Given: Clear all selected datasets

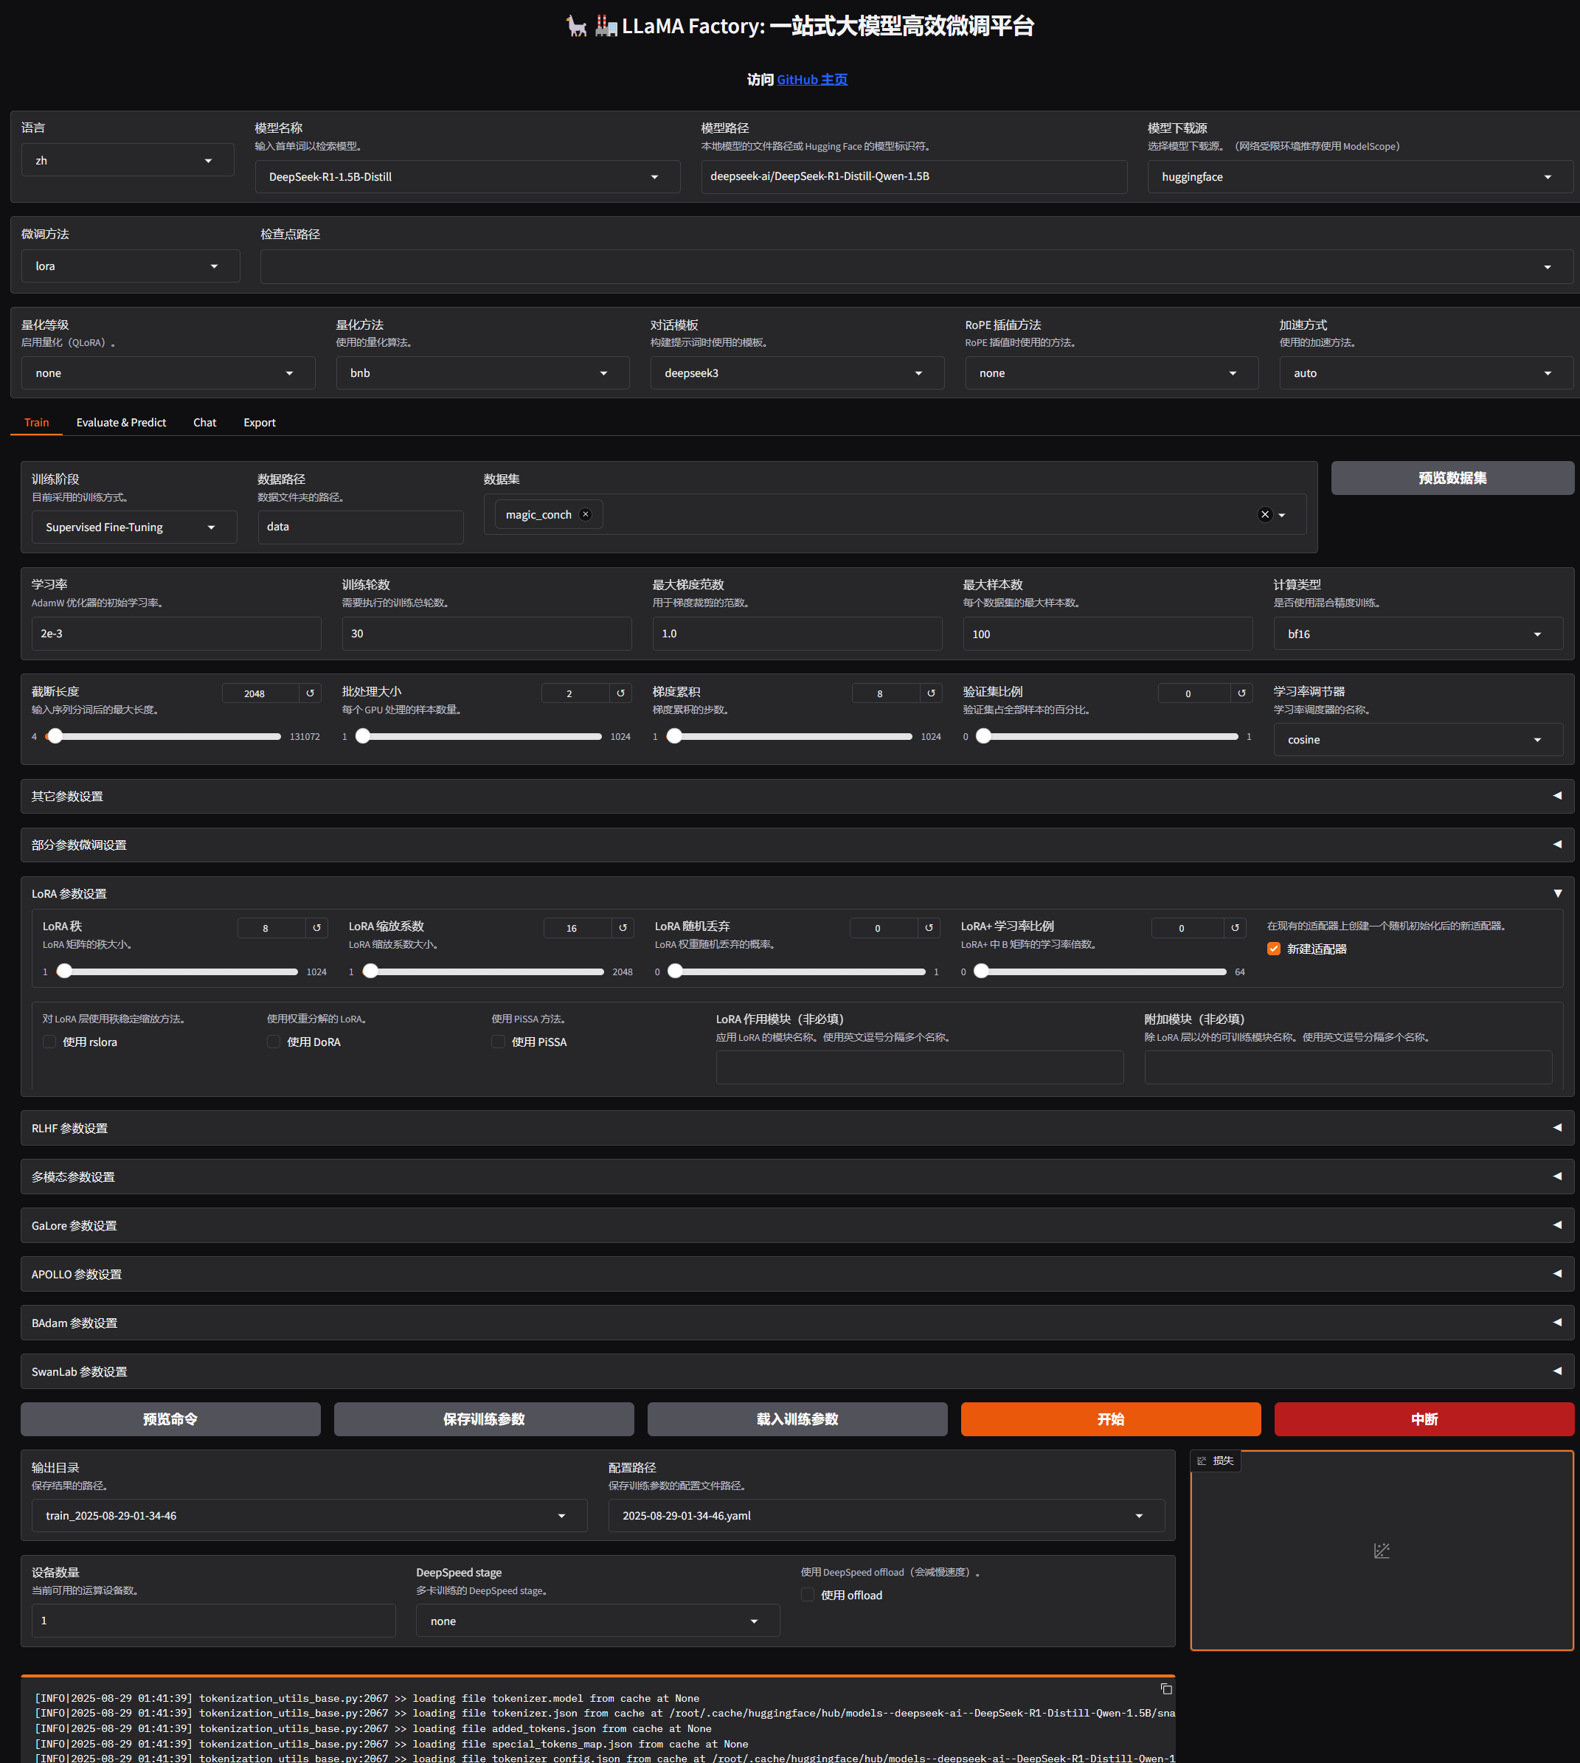Looking at the screenshot, I should [x=1265, y=514].
